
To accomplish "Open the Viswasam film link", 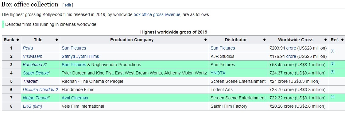I will (x=33, y=56).
